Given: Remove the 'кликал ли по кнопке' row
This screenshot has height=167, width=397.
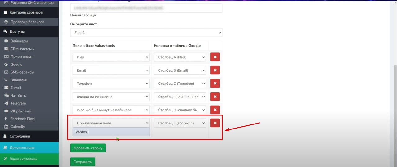Looking at the screenshot, I should pyautogui.click(x=215, y=97).
